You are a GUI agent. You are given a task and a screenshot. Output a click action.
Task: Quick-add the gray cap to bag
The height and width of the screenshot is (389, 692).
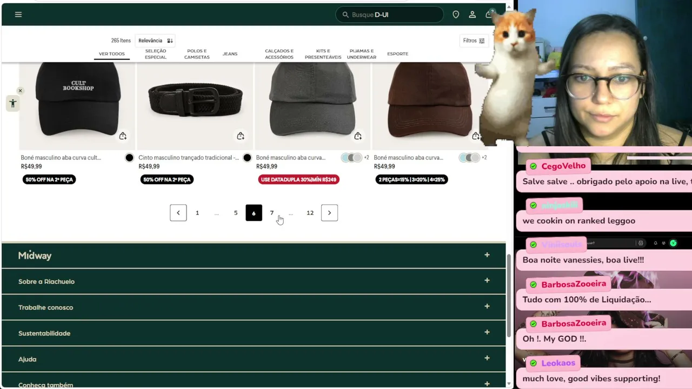coord(358,136)
